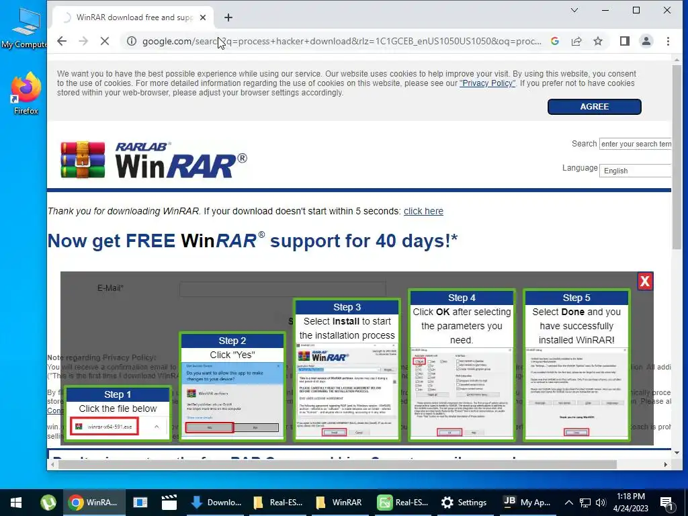Switch to the WinRAR download tab

coord(133,17)
